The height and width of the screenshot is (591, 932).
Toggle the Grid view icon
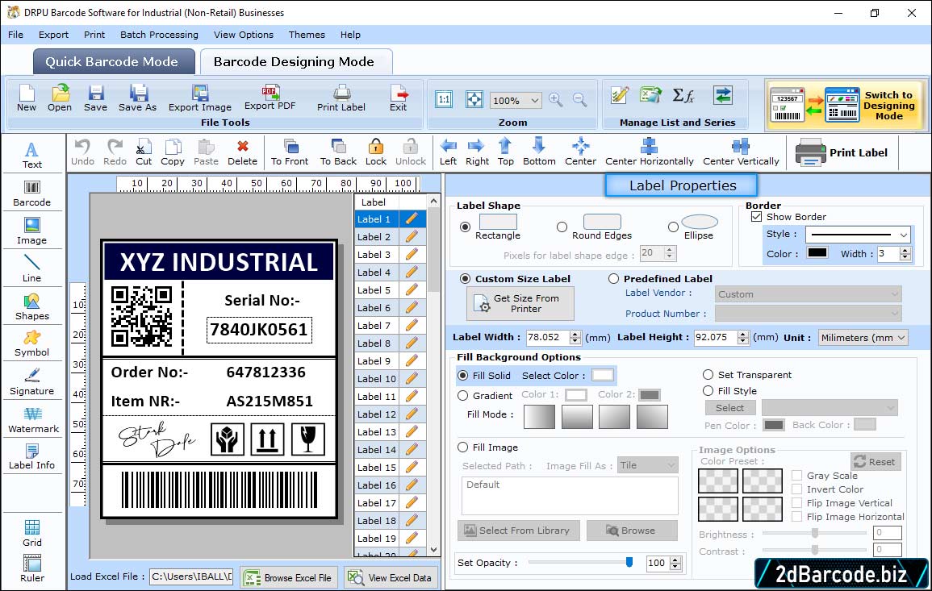32,533
